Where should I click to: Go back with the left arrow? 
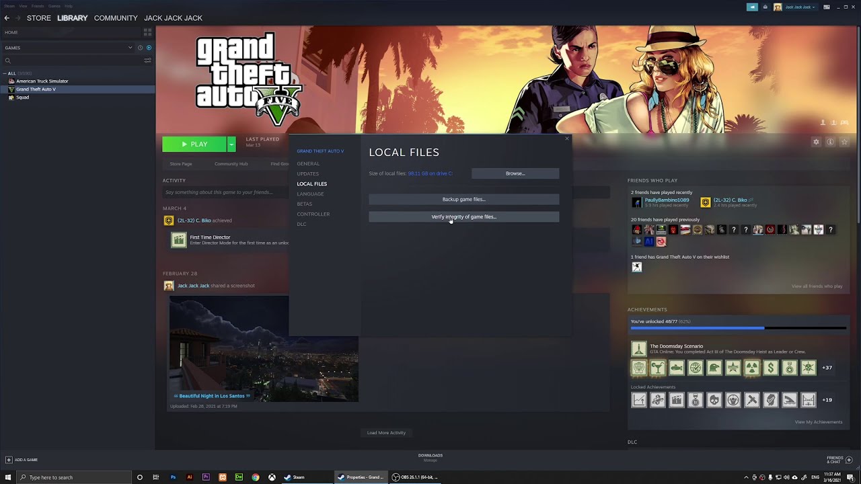point(7,18)
